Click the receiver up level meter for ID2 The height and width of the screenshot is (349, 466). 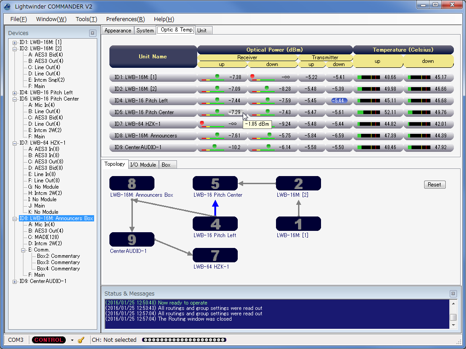213,88
